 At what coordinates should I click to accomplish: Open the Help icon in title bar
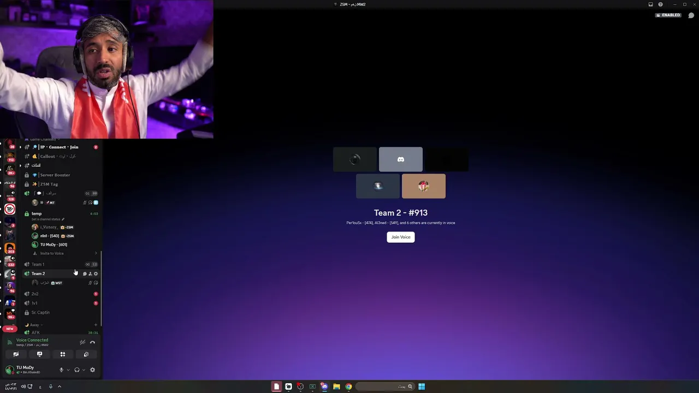(660, 4)
